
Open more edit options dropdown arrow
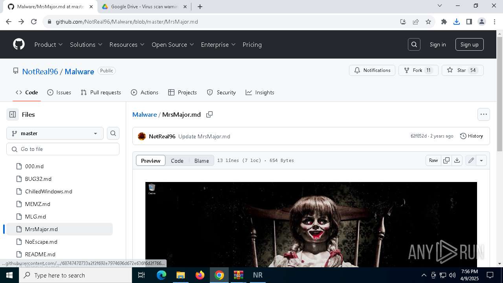pyautogui.click(x=481, y=160)
